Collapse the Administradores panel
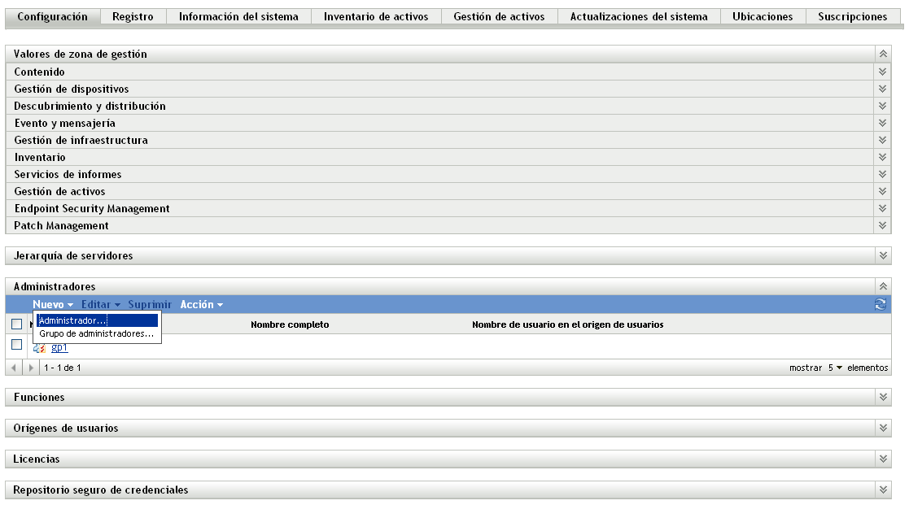The image size is (909, 518). (883, 286)
